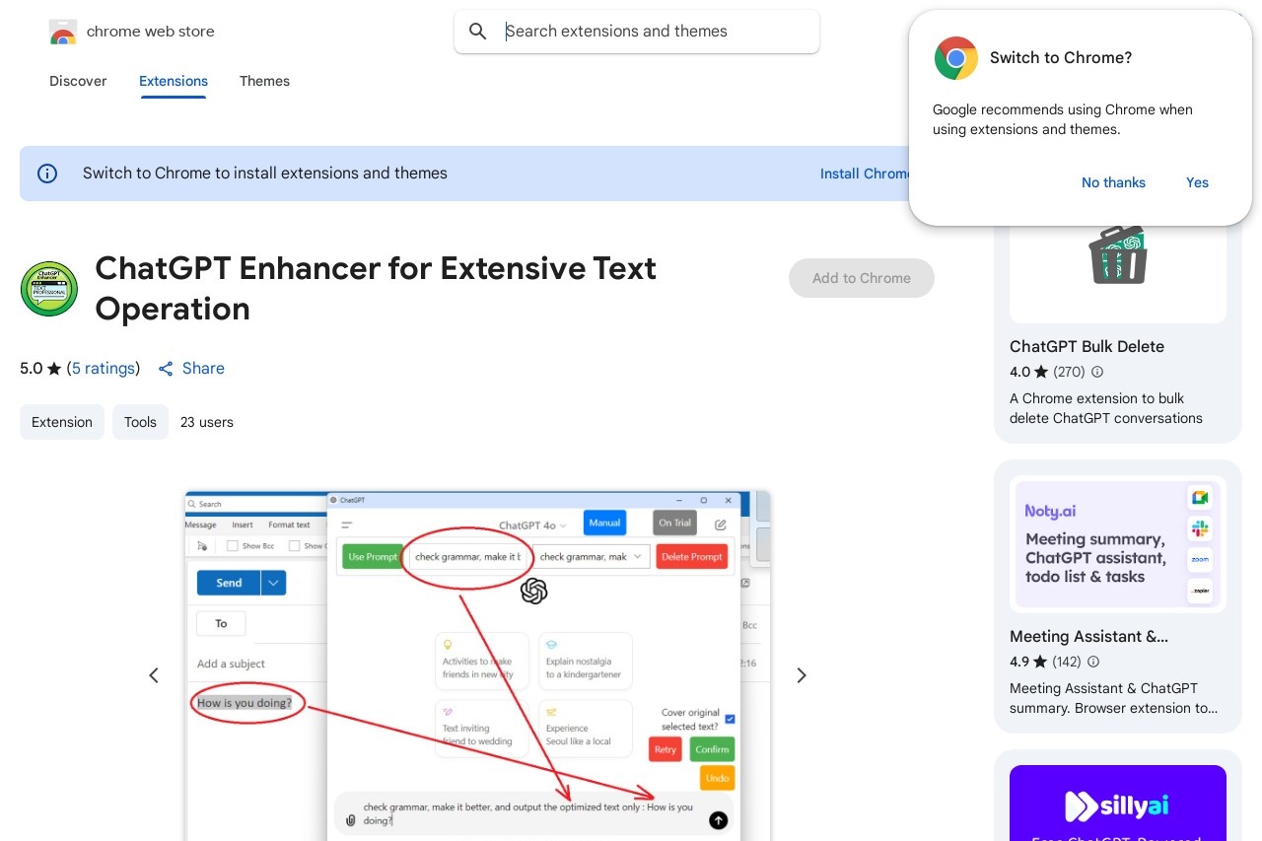
Task: Click the Chrome Web Store logo
Action: pos(63,32)
